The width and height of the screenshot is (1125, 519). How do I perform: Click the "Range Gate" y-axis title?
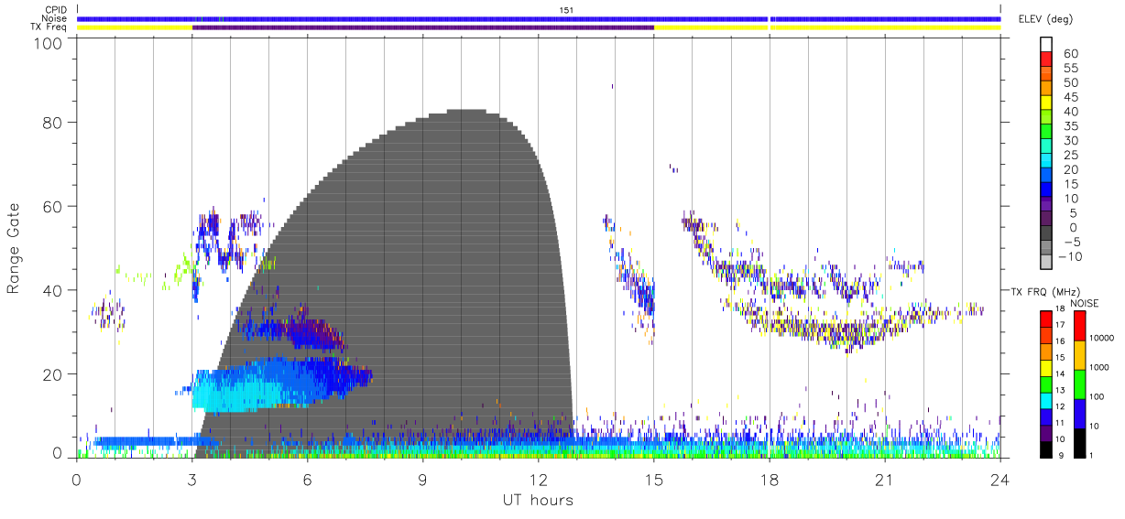point(14,249)
